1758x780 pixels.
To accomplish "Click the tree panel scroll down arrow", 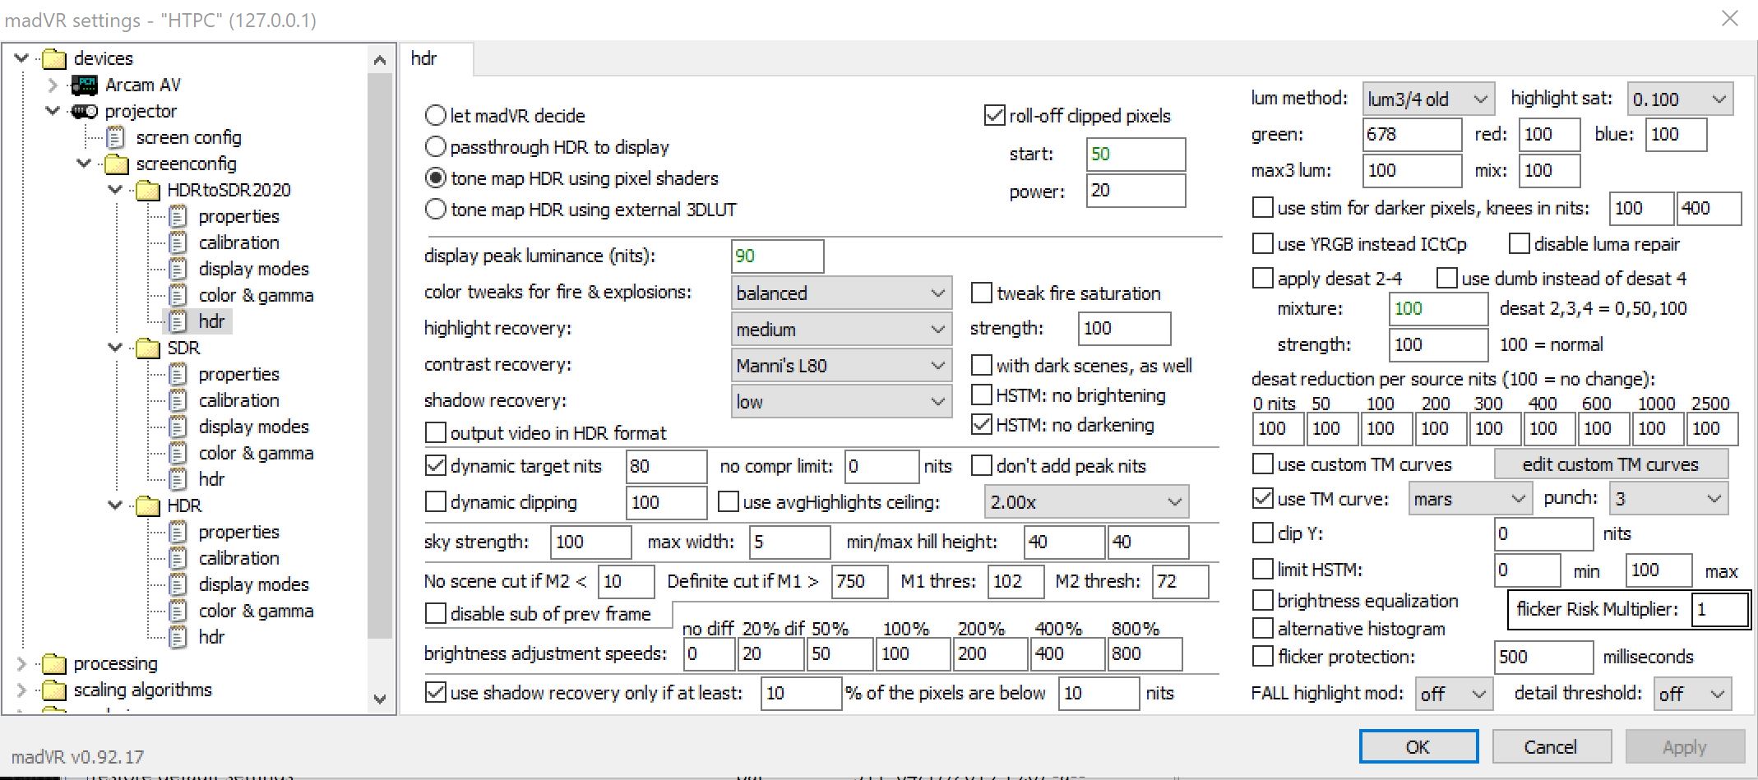I will pos(380,699).
